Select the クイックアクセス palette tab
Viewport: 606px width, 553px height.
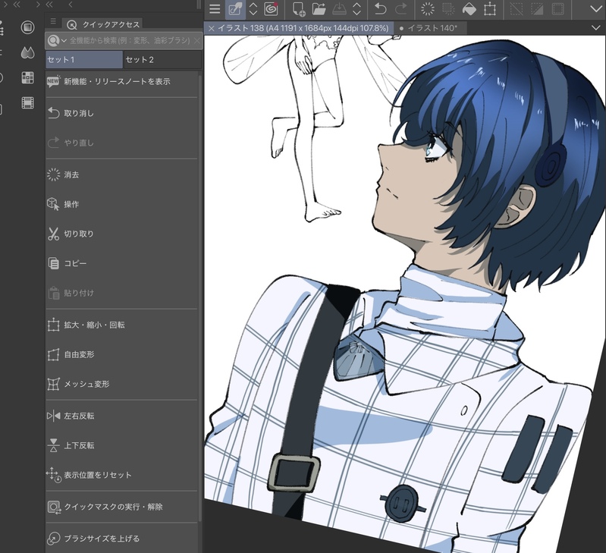[103, 25]
